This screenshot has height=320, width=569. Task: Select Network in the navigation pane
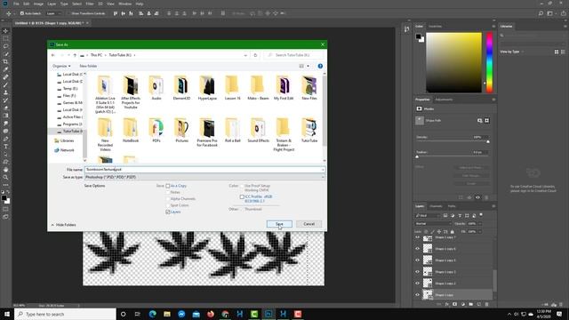(68, 150)
